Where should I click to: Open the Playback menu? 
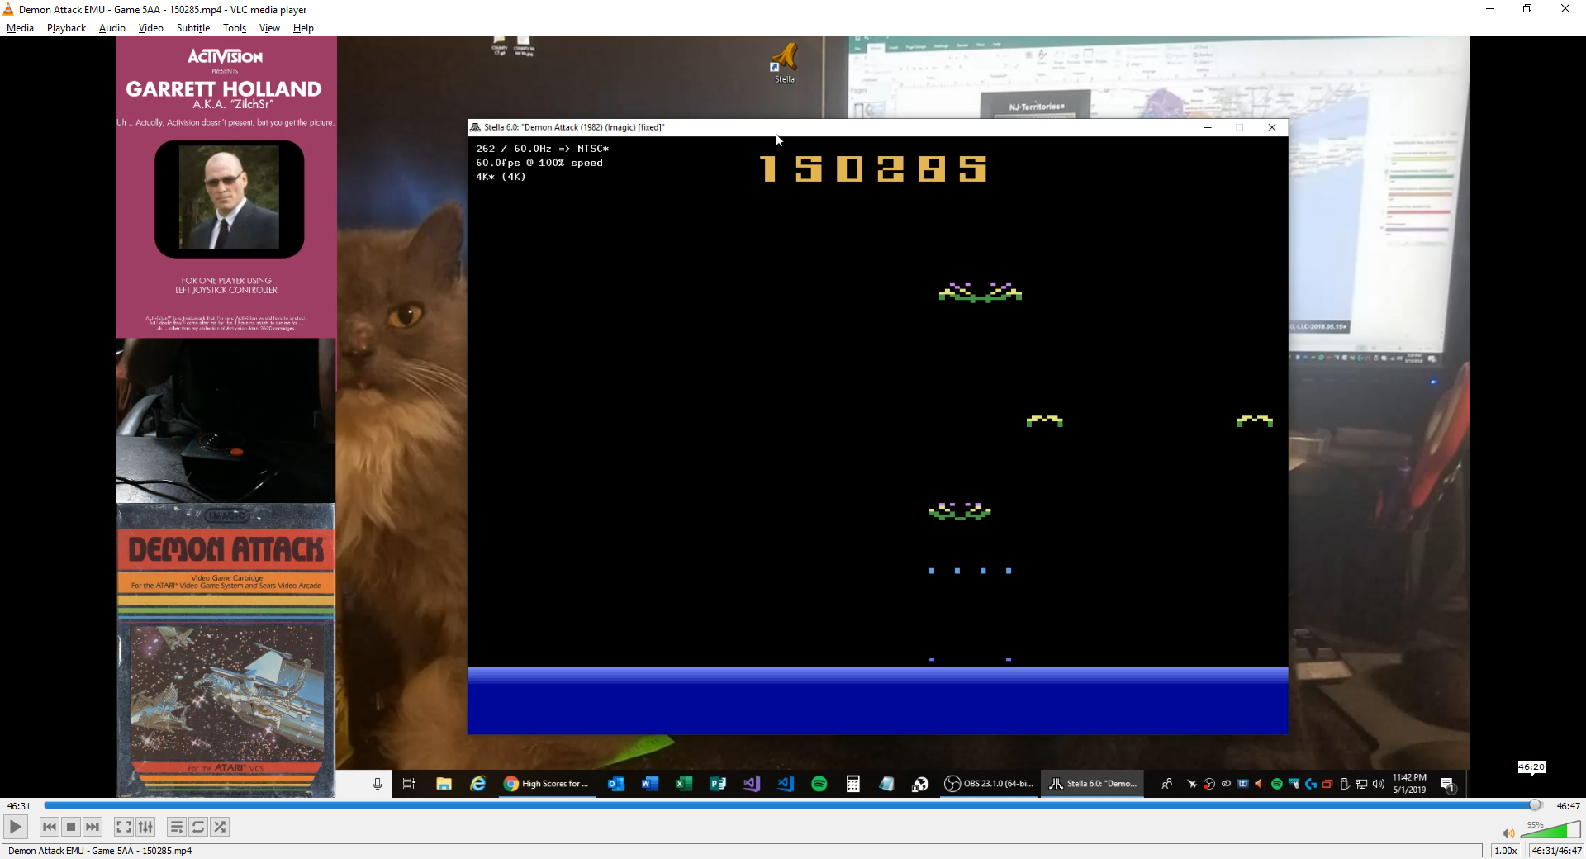(x=66, y=28)
